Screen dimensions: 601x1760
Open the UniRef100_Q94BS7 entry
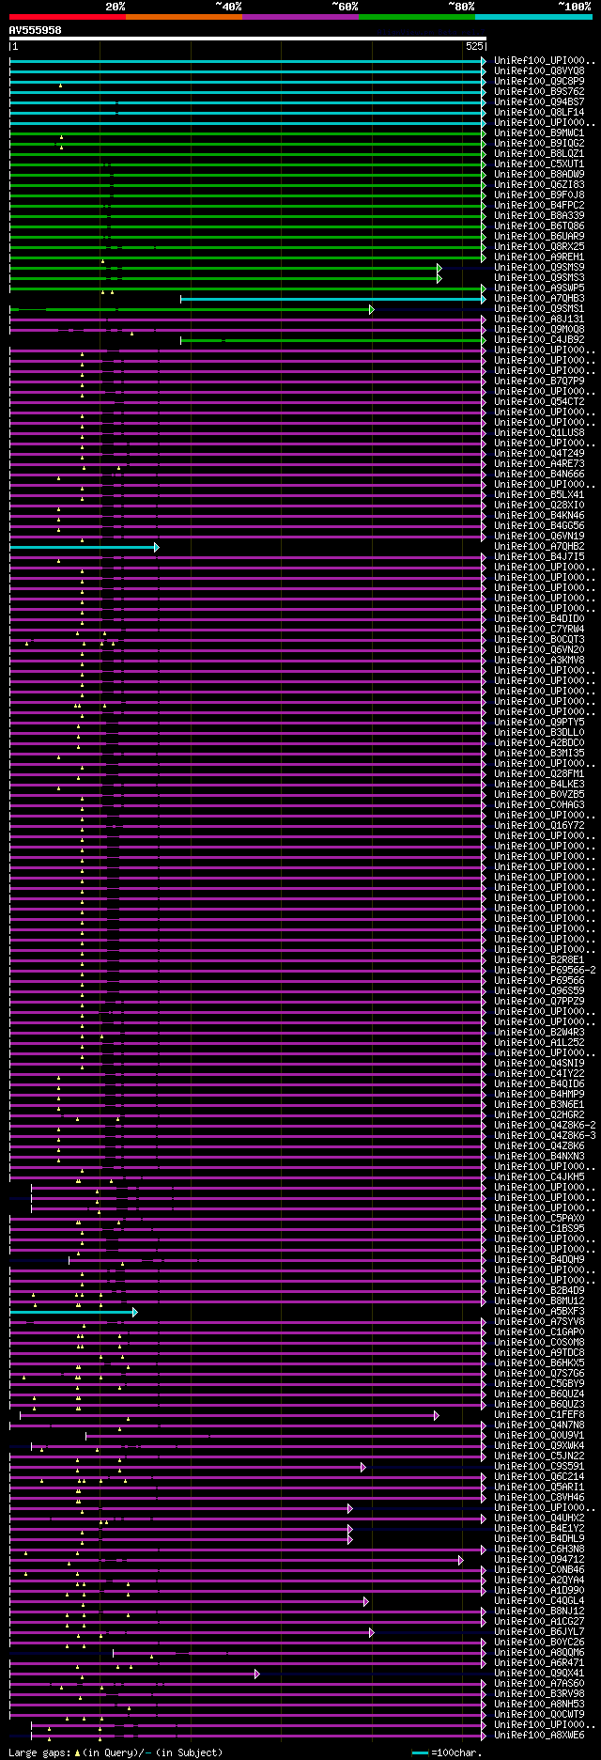pyautogui.click(x=539, y=101)
